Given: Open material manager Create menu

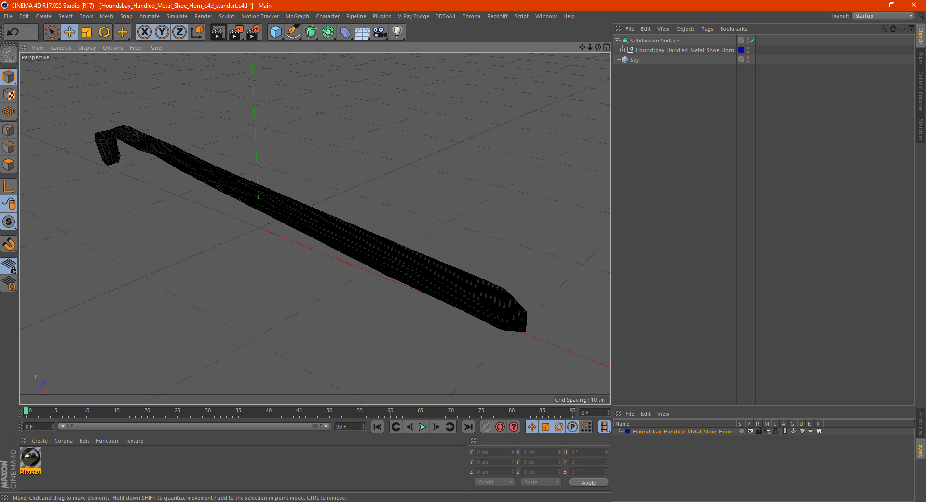Looking at the screenshot, I should click(x=40, y=441).
